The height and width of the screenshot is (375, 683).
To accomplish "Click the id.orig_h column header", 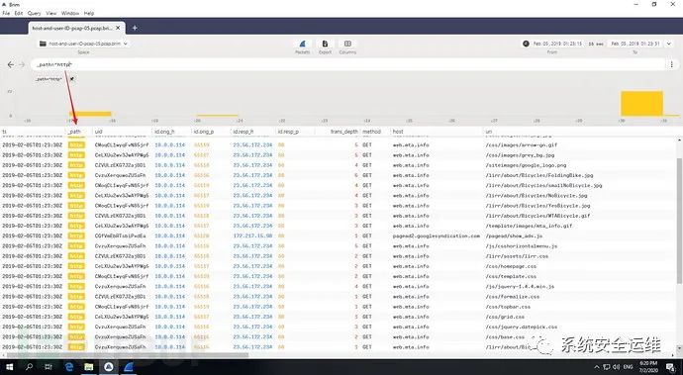I will click(x=164, y=131).
